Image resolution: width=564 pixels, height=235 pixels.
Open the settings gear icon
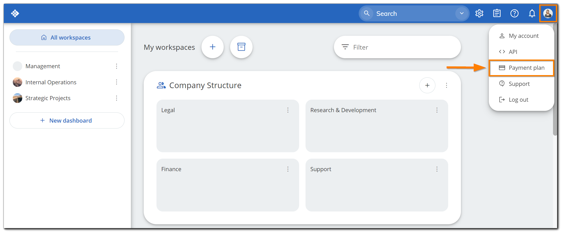coord(479,13)
